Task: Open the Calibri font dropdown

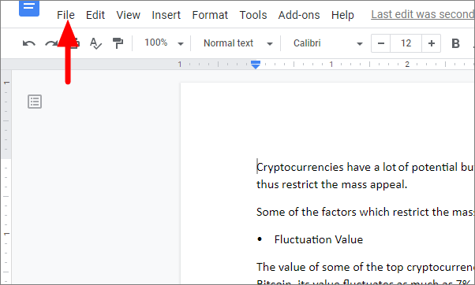Action: click(x=327, y=43)
